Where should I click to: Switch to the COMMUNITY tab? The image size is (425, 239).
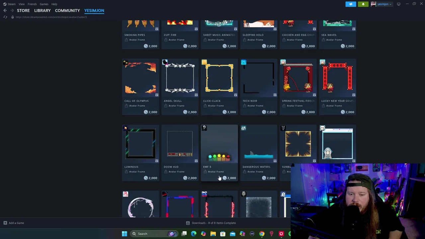(67, 11)
